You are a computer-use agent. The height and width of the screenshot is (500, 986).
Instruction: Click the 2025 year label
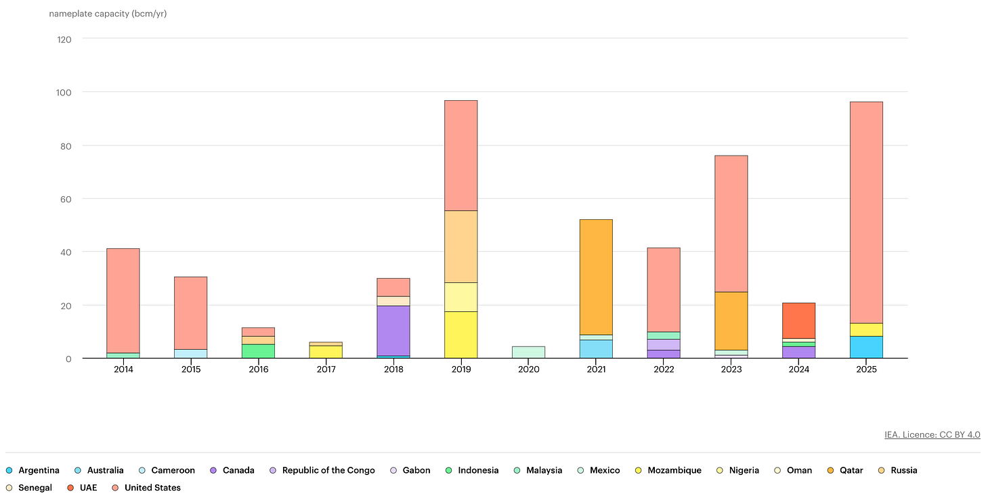tap(866, 369)
